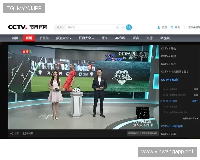Open the 听音 tab
Image resolution: width=200 pixels, height=160 pixels.
[136, 38]
